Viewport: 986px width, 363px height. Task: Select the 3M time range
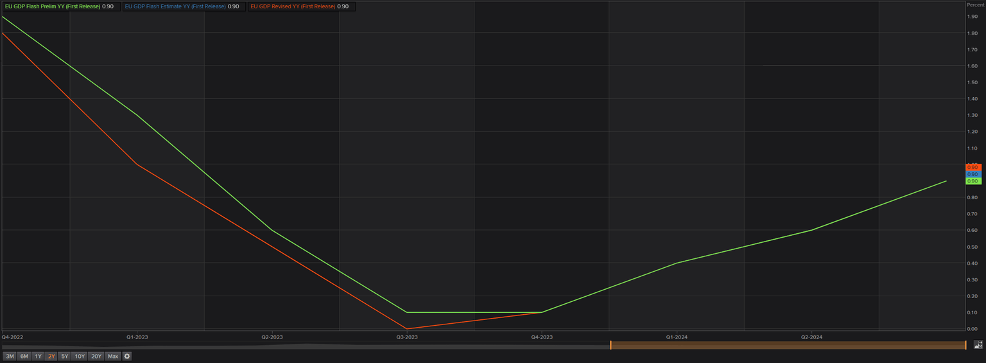pos(10,356)
